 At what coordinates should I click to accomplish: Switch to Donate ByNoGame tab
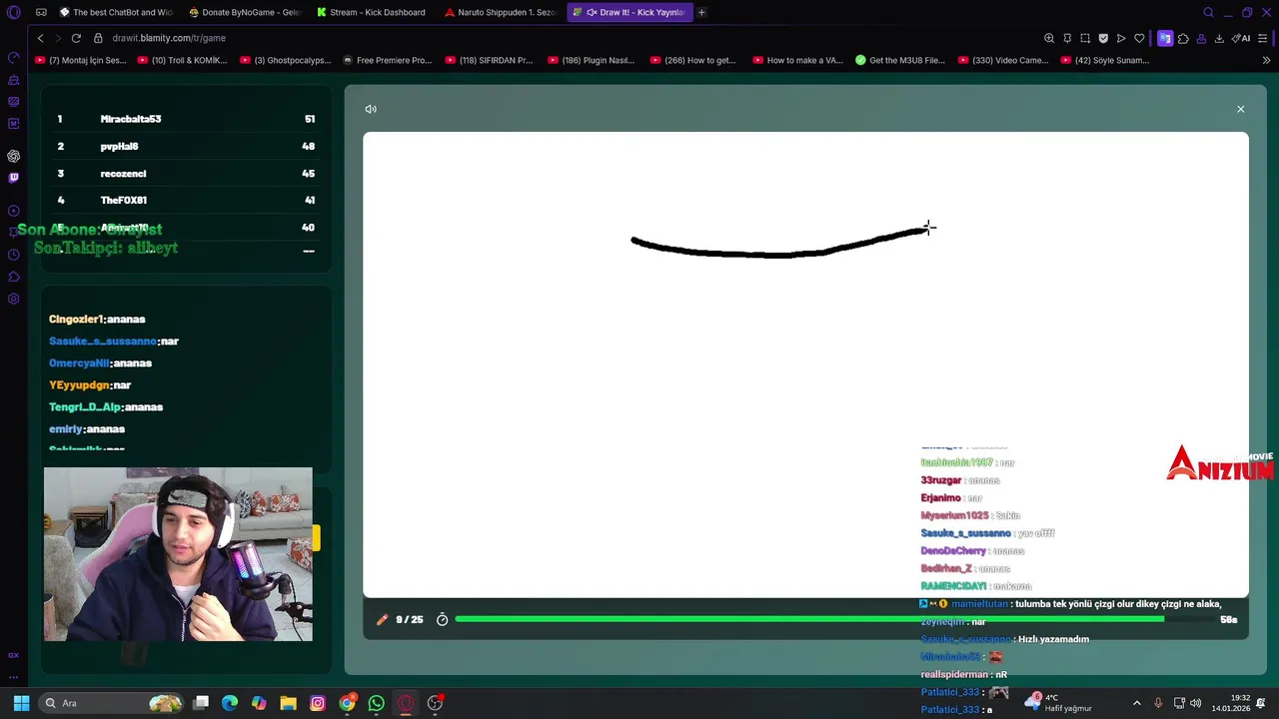(246, 13)
